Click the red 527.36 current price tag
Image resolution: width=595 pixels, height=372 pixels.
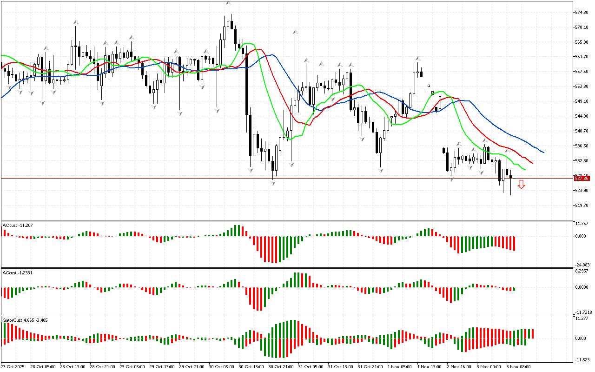pos(582,179)
